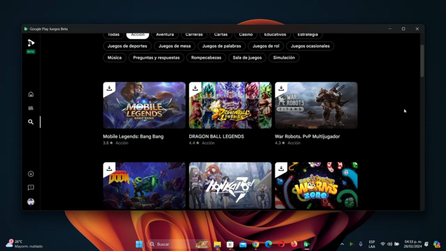Viewport: 446px width, 251px height.
Task: Choose Juegos de palabras category
Action: pyautogui.click(x=222, y=46)
